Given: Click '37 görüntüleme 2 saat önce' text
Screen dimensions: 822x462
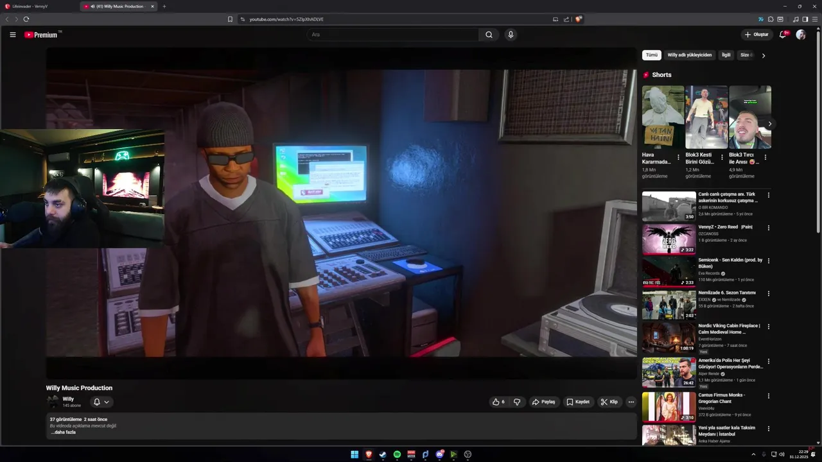Looking at the screenshot, I should (x=78, y=420).
